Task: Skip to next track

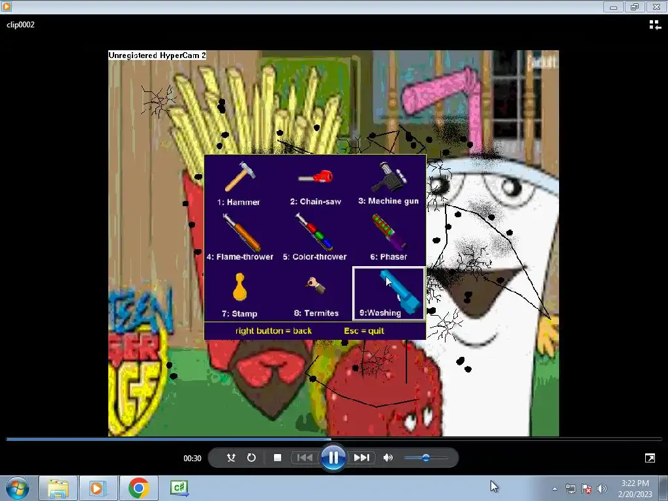Action: (361, 457)
